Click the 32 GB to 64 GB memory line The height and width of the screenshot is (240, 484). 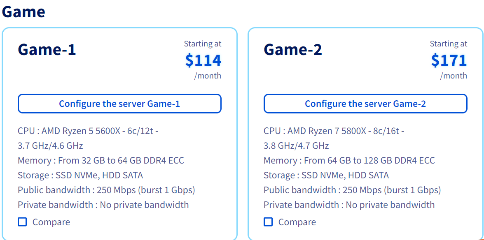point(101,161)
